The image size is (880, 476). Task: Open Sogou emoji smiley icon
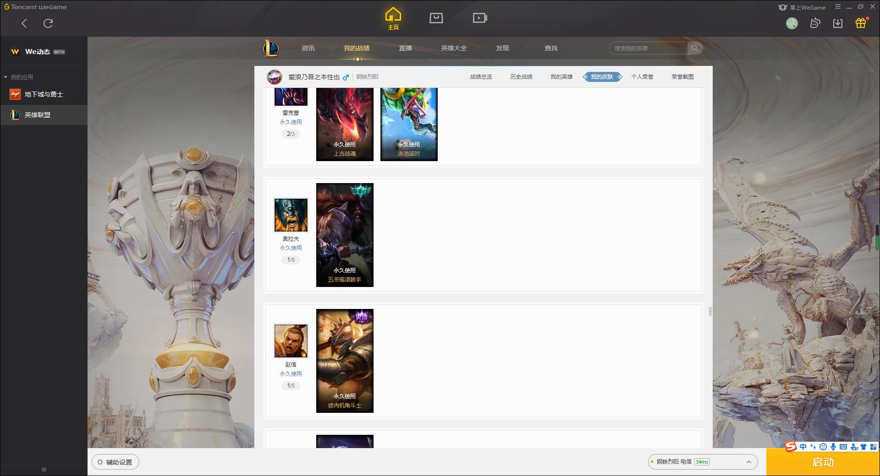click(823, 447)
